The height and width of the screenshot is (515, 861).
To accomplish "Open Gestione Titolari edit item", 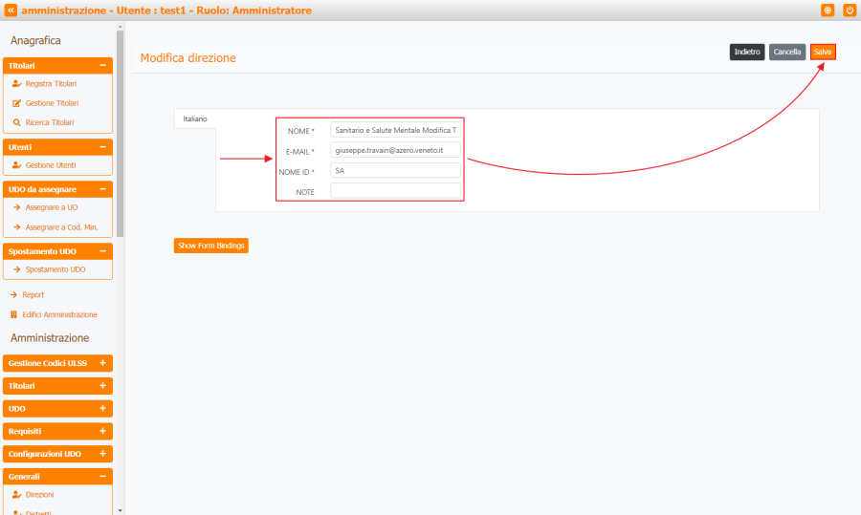I will click(52, 103).
